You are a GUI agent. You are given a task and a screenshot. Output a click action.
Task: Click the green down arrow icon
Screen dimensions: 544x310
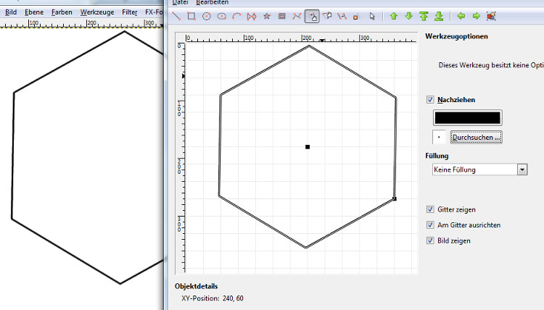click(x=409, y=16)
